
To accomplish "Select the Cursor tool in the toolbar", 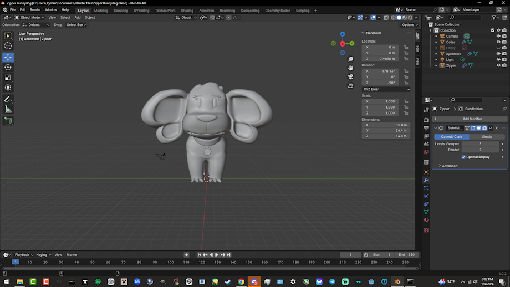I will click(x=8, y=45).
